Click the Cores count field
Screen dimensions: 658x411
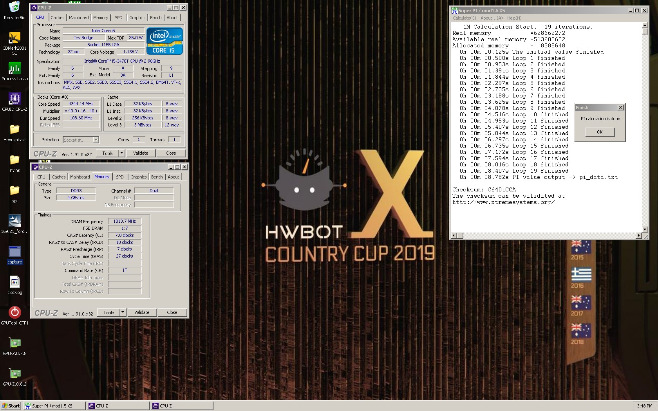(139, 140)
